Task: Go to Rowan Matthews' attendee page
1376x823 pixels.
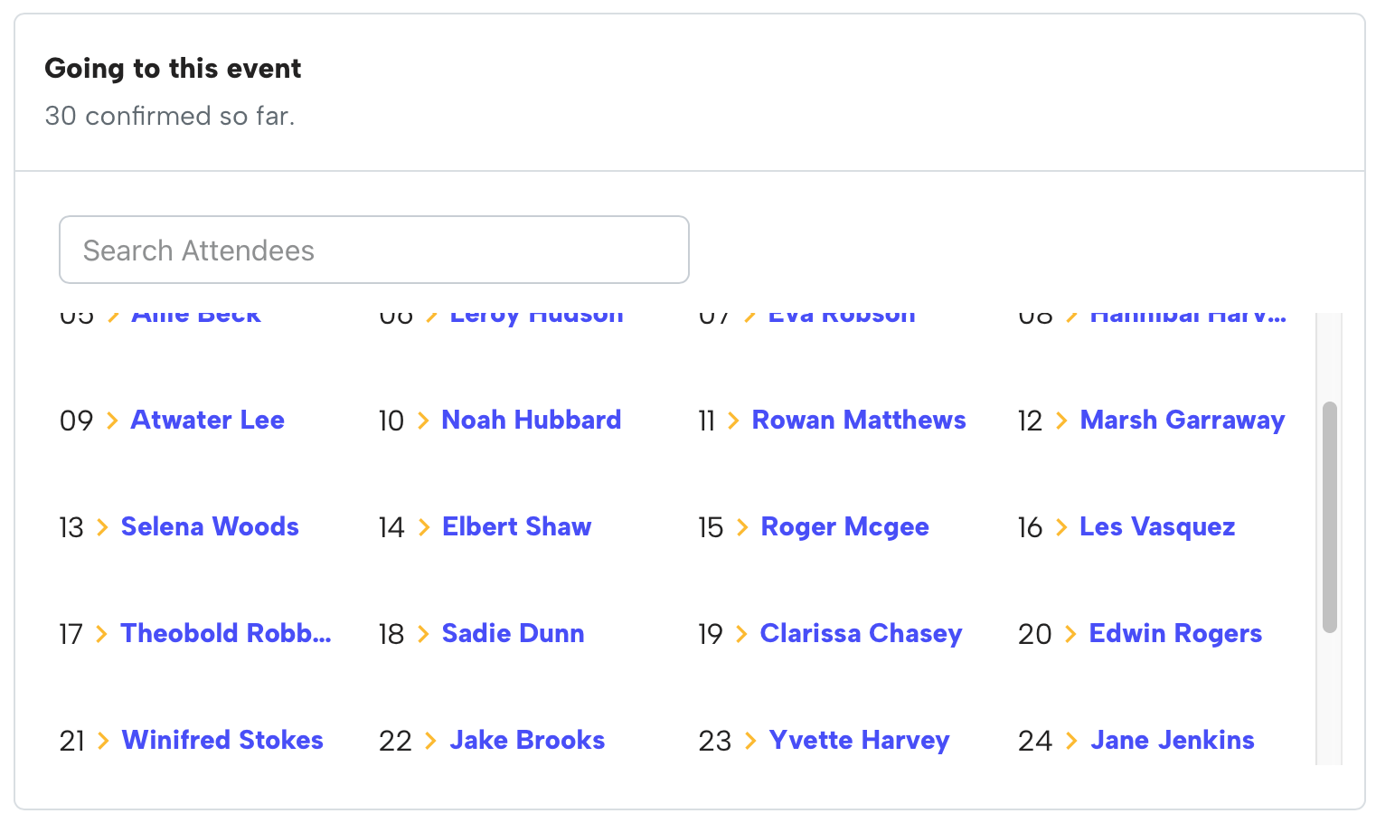Action: click(x=859, y=420)
